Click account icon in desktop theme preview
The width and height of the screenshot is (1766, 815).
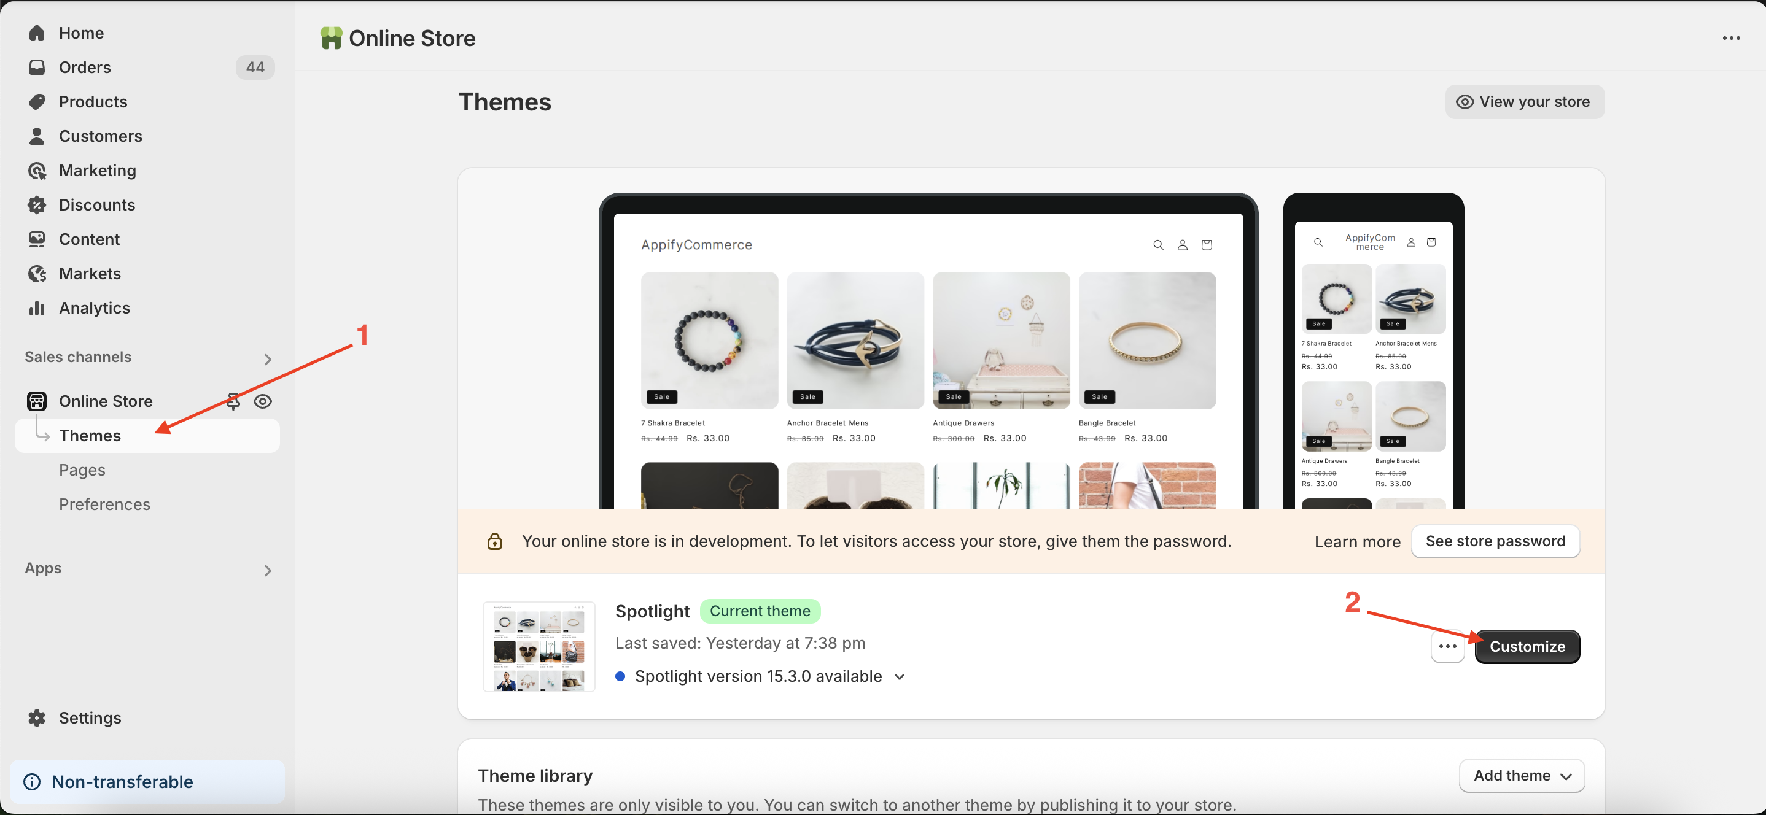1182,245
